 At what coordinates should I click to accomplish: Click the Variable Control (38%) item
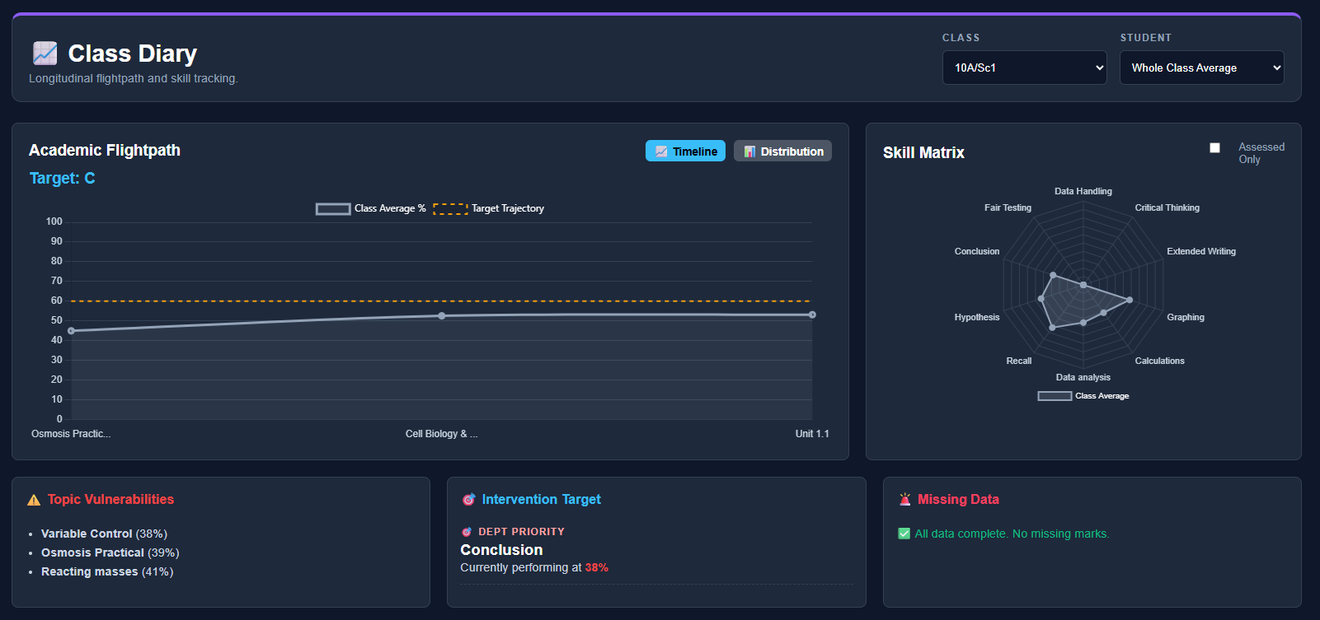coord(104,534)
